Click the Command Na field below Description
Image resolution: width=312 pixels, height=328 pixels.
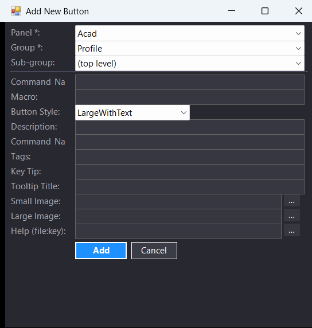[190, 142]
